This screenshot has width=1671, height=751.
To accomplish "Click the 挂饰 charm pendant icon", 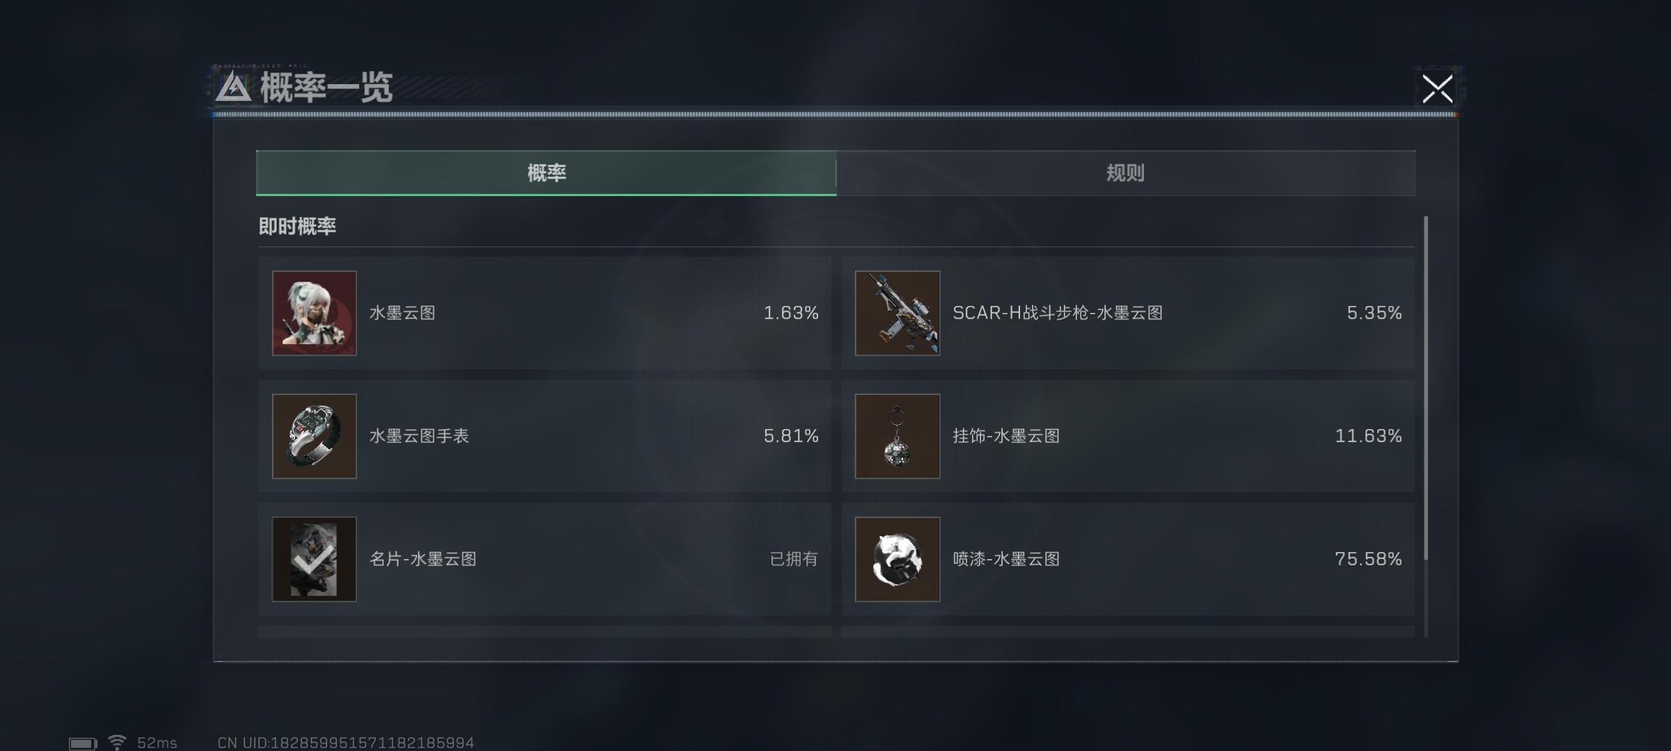I will coord(897,436).
